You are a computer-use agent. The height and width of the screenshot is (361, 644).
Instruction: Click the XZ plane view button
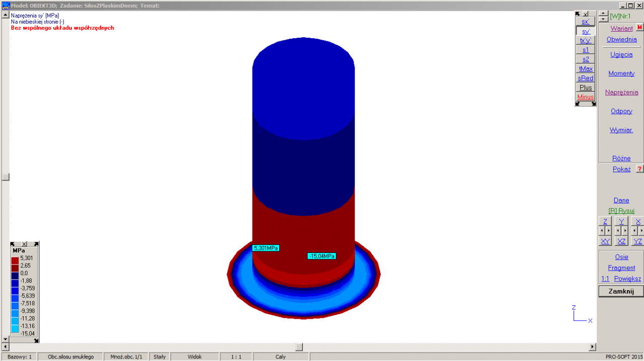621,241
